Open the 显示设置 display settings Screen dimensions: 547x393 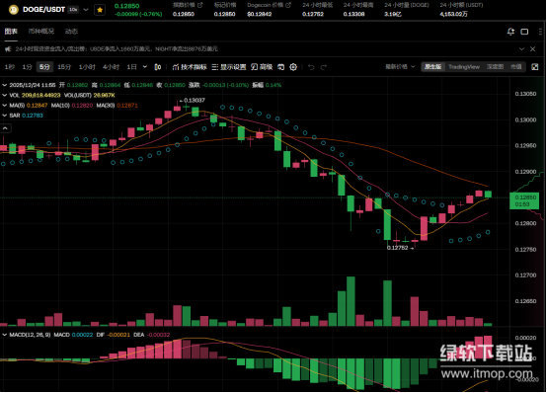pos(229,67)
